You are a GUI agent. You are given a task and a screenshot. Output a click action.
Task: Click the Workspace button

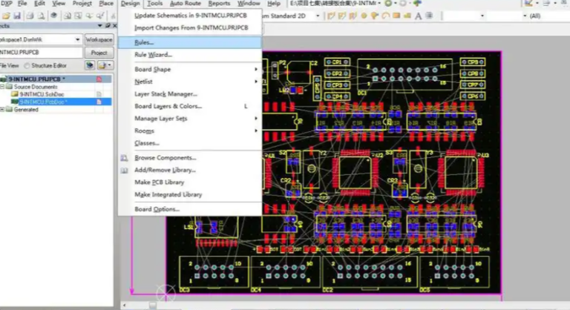pyautogui.click(x=99, y=39)
